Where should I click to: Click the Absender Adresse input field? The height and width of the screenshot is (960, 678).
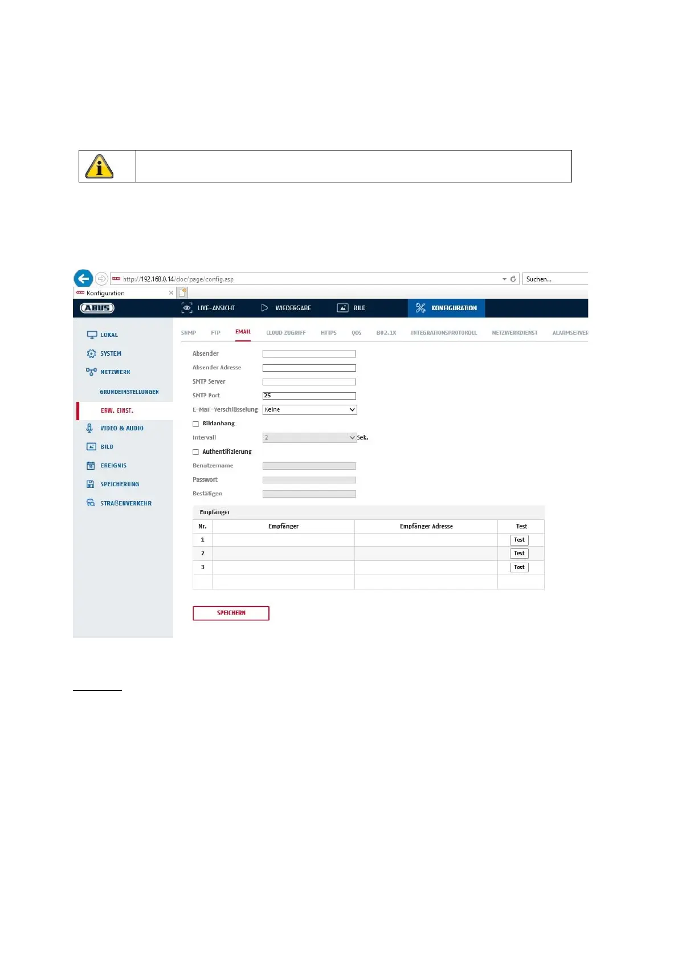(x=309, y=368)
